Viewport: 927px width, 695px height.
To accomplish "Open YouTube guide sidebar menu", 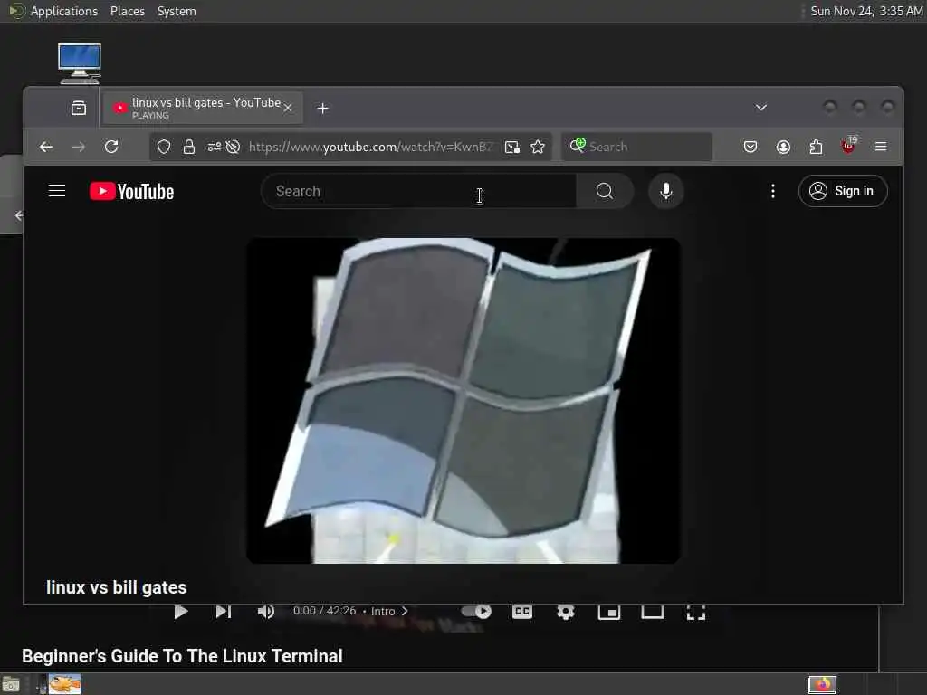I will click(x=57, y=191).
